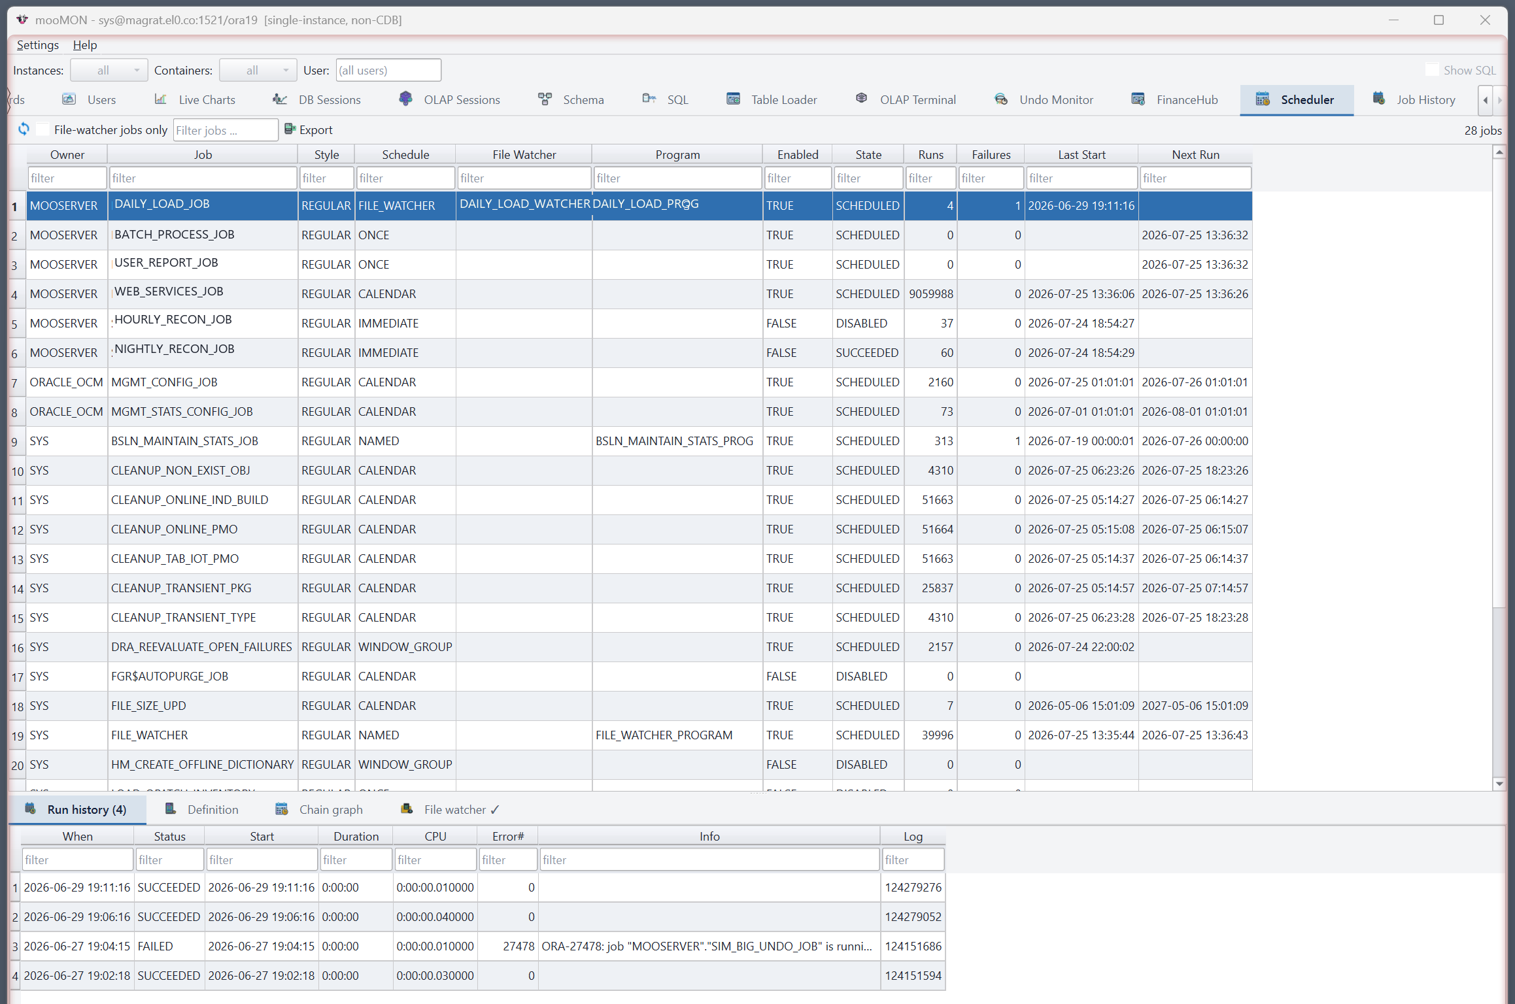Focus the Filter jobs search box
This screenshot has width=1515, height=1004.
tap(226, 129)
